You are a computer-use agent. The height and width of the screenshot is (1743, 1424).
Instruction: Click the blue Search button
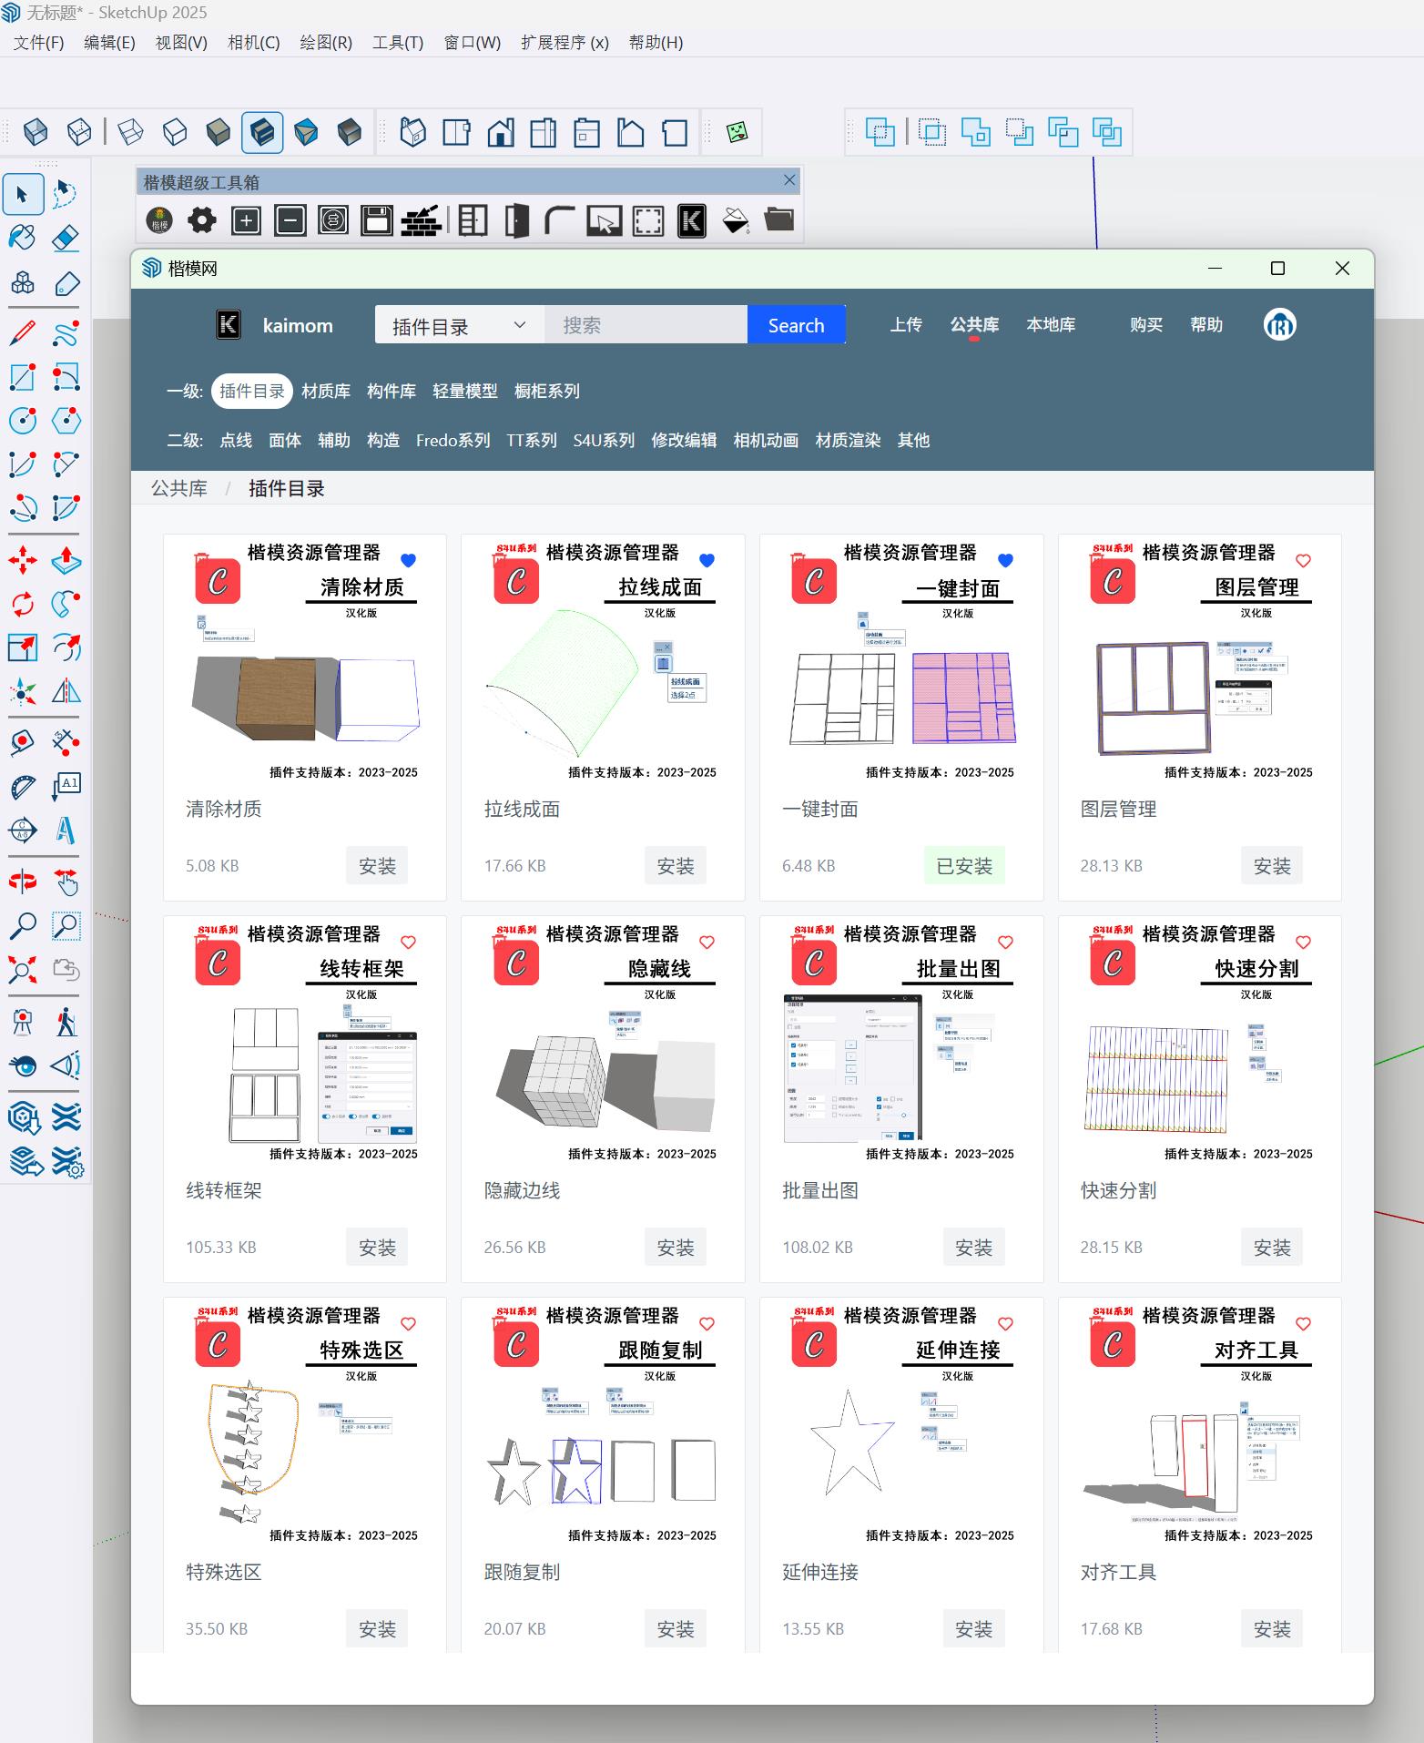point(796,325)
